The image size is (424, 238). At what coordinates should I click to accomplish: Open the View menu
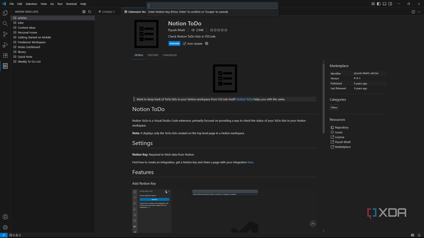[44, 4]
